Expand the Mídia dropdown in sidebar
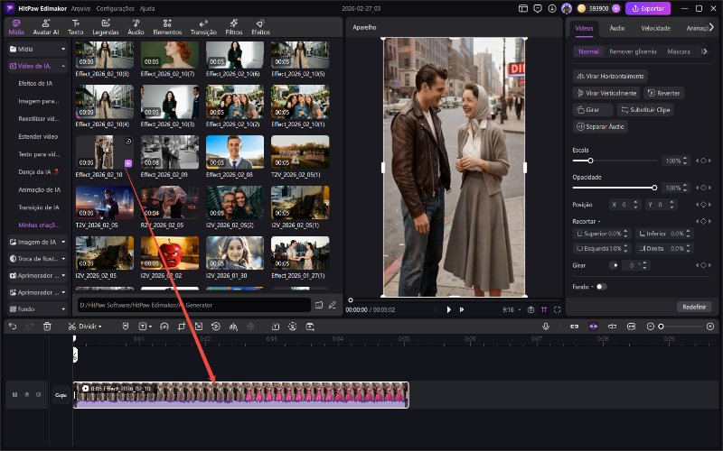This screenshot has width=723, height=451. click(63, 49)
